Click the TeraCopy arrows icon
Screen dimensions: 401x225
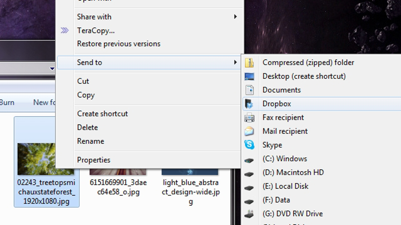point(65,30)
